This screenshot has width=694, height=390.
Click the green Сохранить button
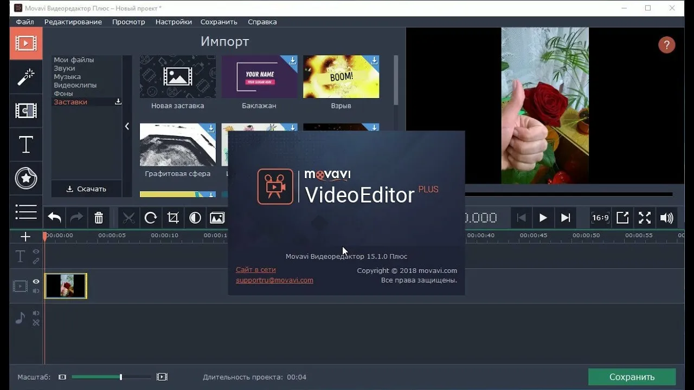point(632,377)
